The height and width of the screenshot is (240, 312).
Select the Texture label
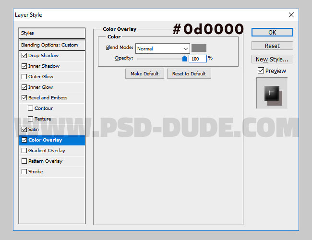(x=43, y=119)
